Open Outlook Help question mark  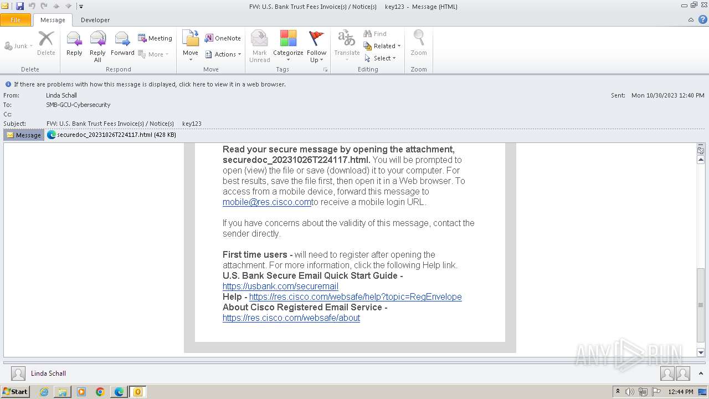tap(703, 19)
